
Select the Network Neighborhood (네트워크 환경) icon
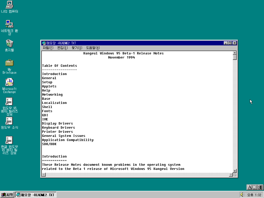(x=10, y=27)
